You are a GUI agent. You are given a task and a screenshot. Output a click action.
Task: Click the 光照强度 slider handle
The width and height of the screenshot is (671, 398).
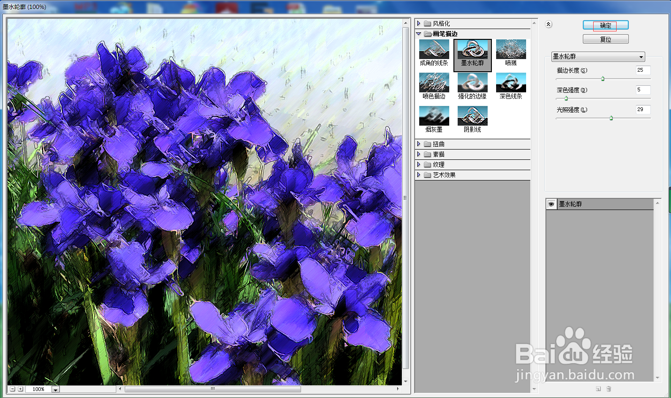coord(611,118)
